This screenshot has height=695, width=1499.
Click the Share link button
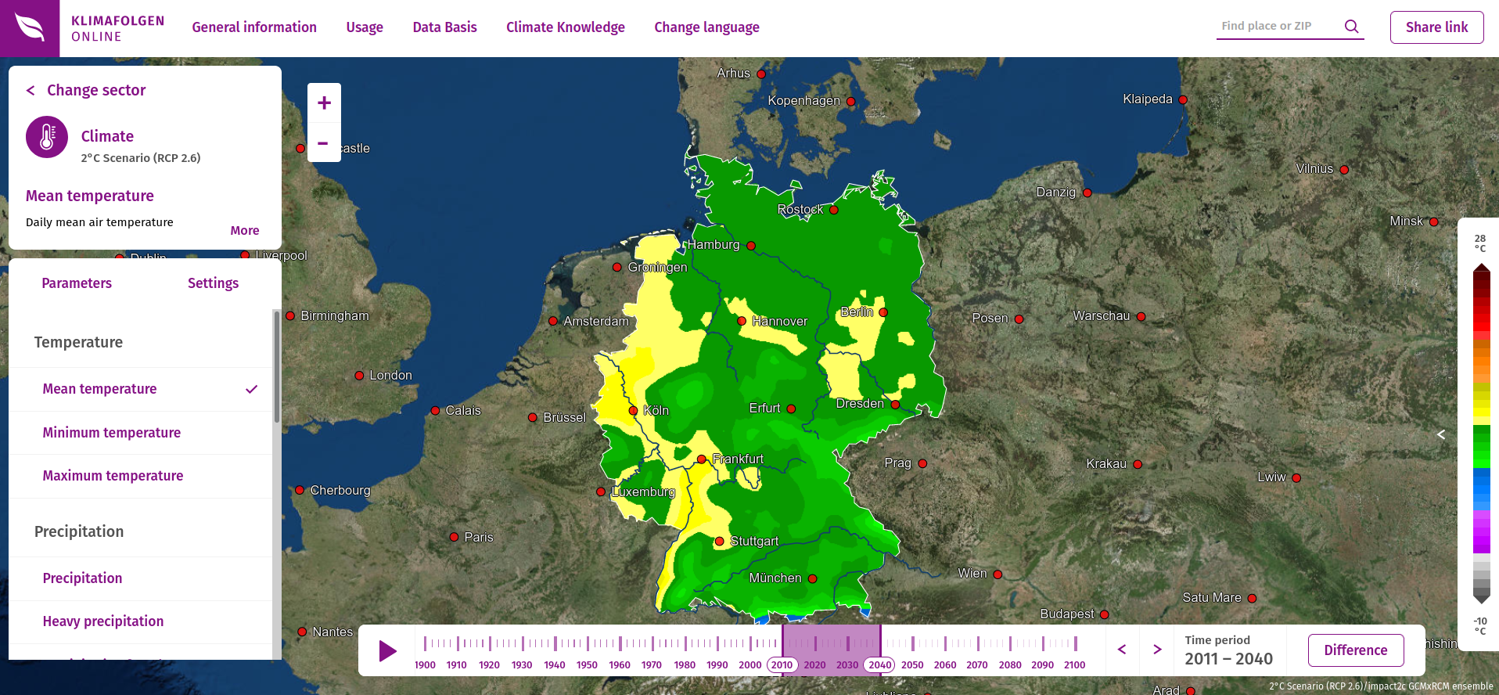click(x=1436, y=27)
